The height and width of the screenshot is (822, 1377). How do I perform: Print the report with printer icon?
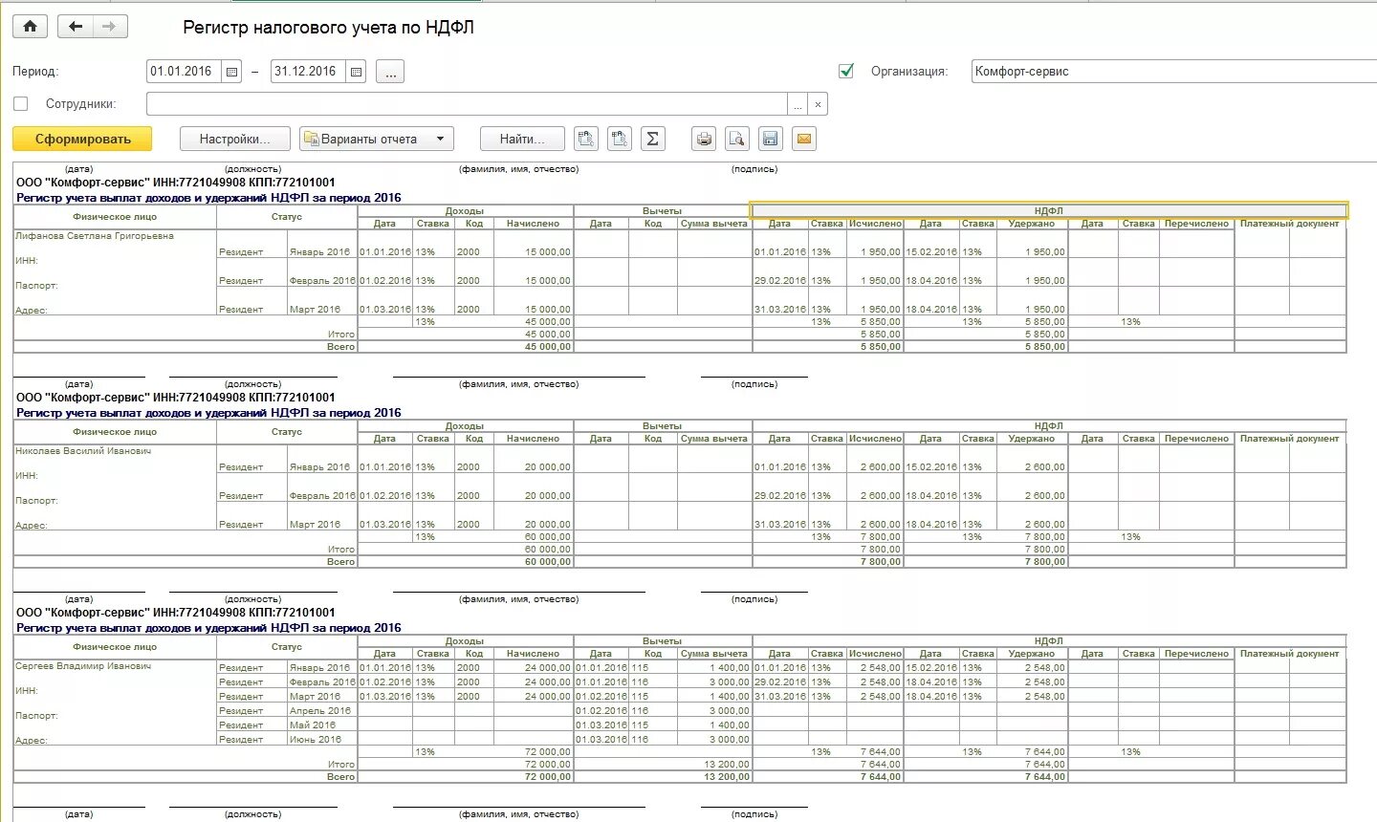(x=704, y=139)
